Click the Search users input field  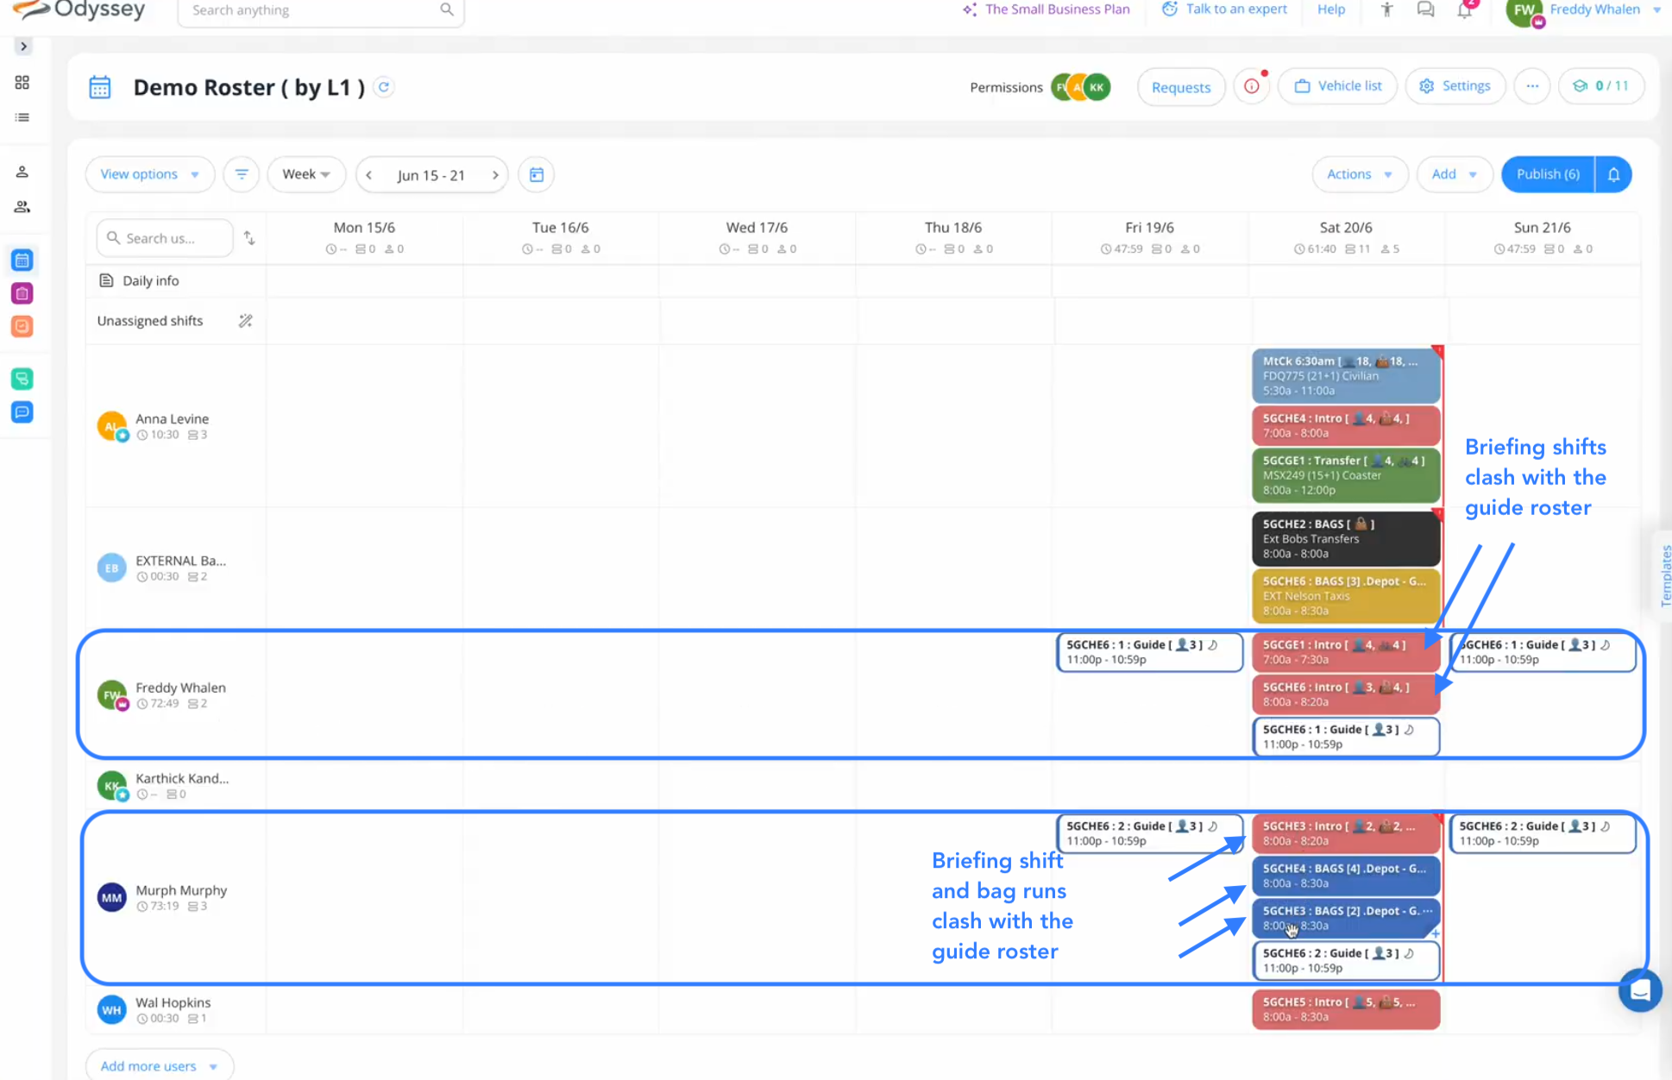pos(166,238)
